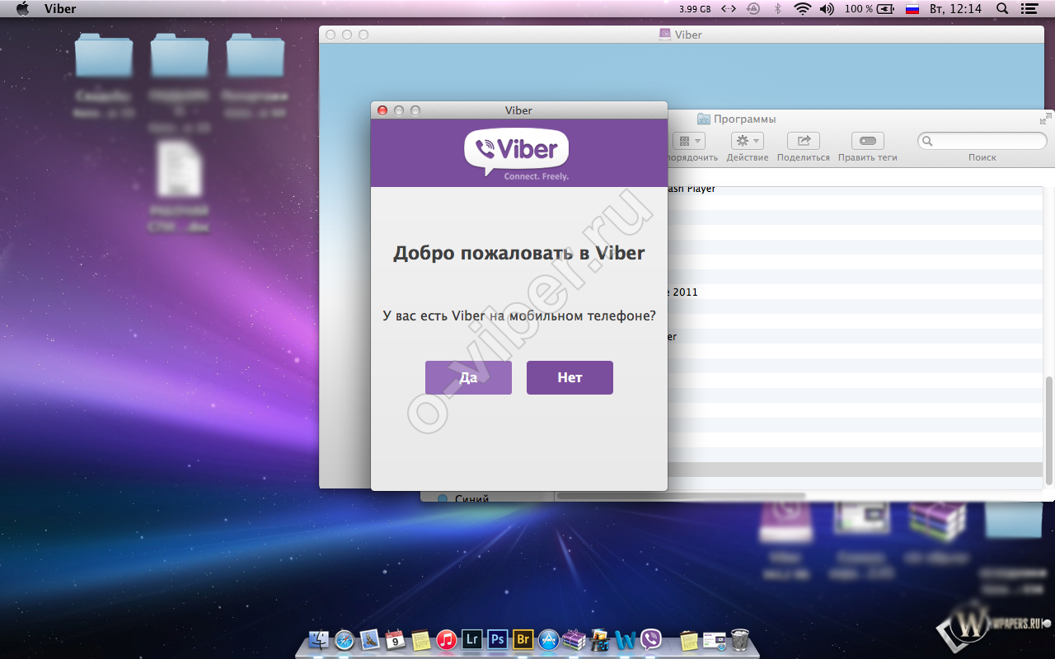Click the Wi-Fi status icon
1055x659 pixels.
pyautogui.click(x=802, y=9)
